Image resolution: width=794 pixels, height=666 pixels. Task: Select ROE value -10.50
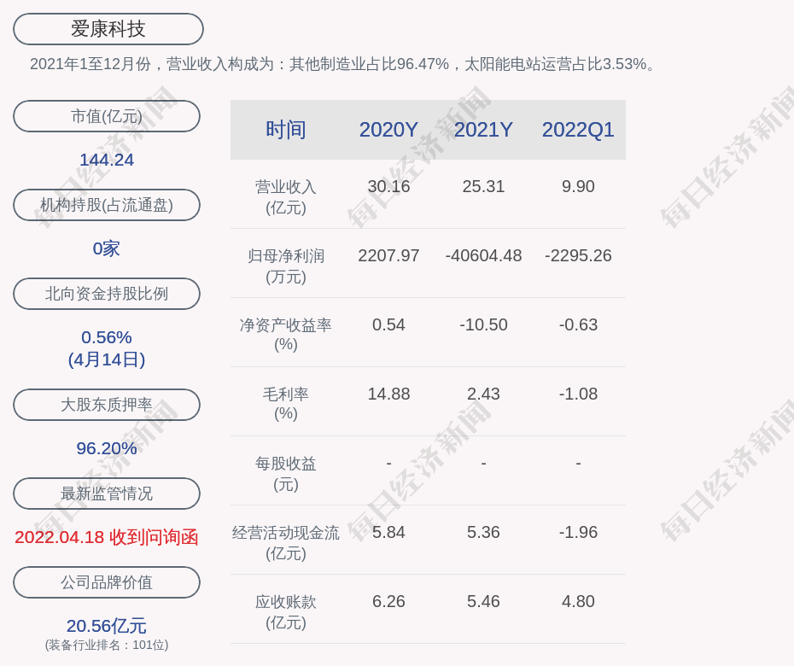pos(483,324)
